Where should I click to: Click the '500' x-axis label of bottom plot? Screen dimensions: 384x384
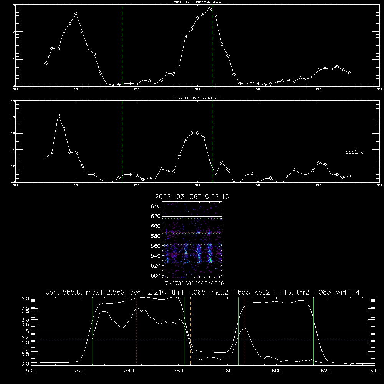tap(31, 371)
